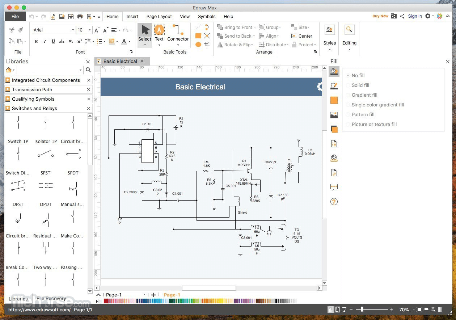Screen dimensions: 456x320
Task: Select the rectangle shape tool
Action: pos(198,36)
